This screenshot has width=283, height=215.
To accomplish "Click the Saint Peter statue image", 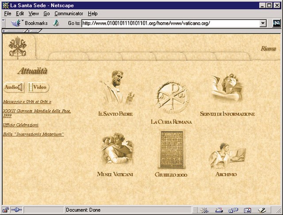I will click(x=118, y=87).
